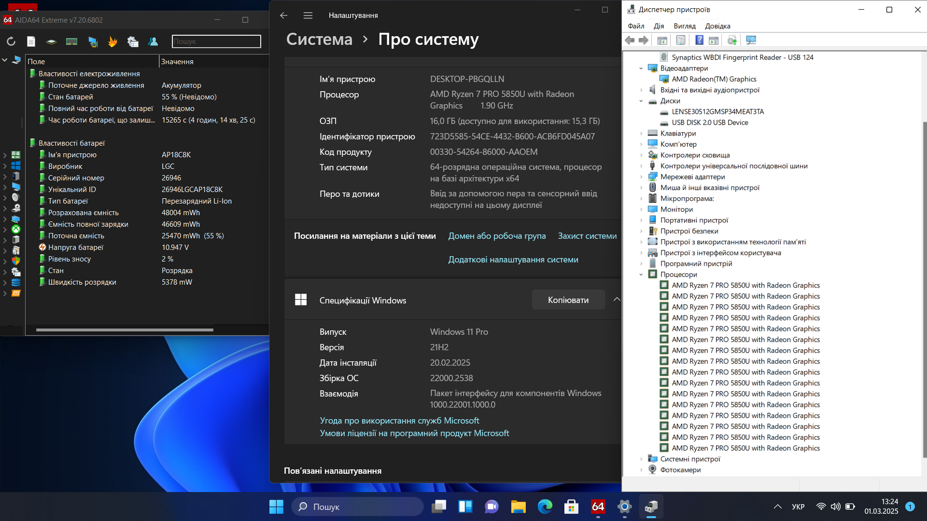Open Додаткові налаштування системи link
This screenshot has height=521, width=927.
pyautogui.click(x=513, y=260)
